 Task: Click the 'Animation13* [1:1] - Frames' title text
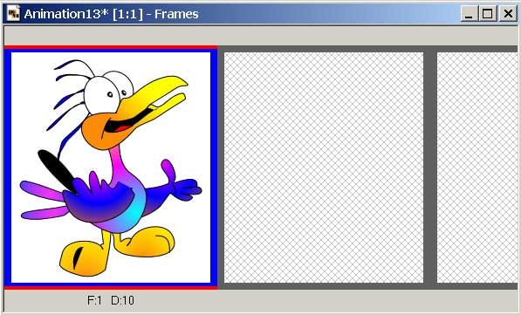tap(112, 14)
